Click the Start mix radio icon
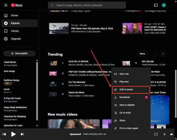The image size is (177, 140). [x=116, y=74]
